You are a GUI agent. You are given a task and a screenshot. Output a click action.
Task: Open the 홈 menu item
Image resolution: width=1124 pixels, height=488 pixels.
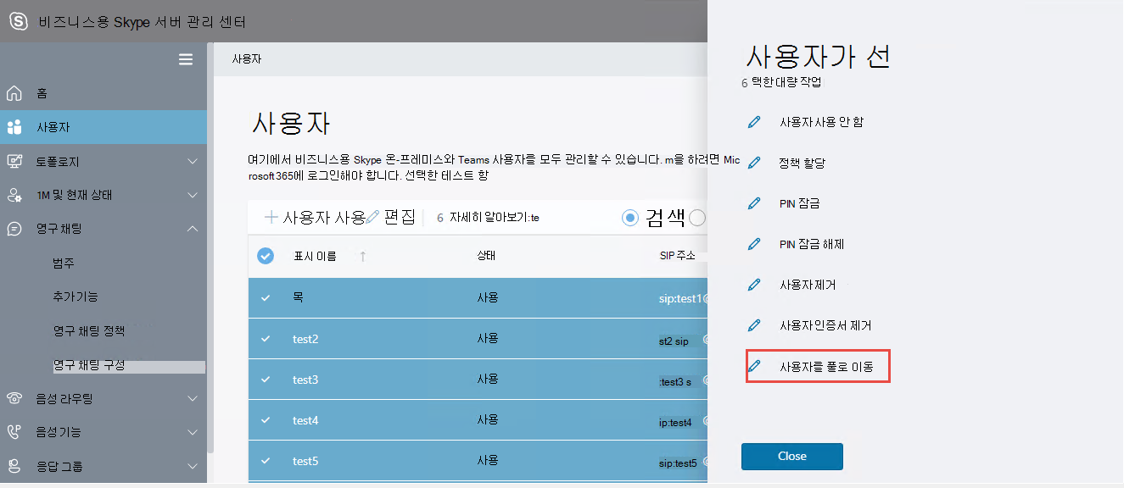coord(103,93)
